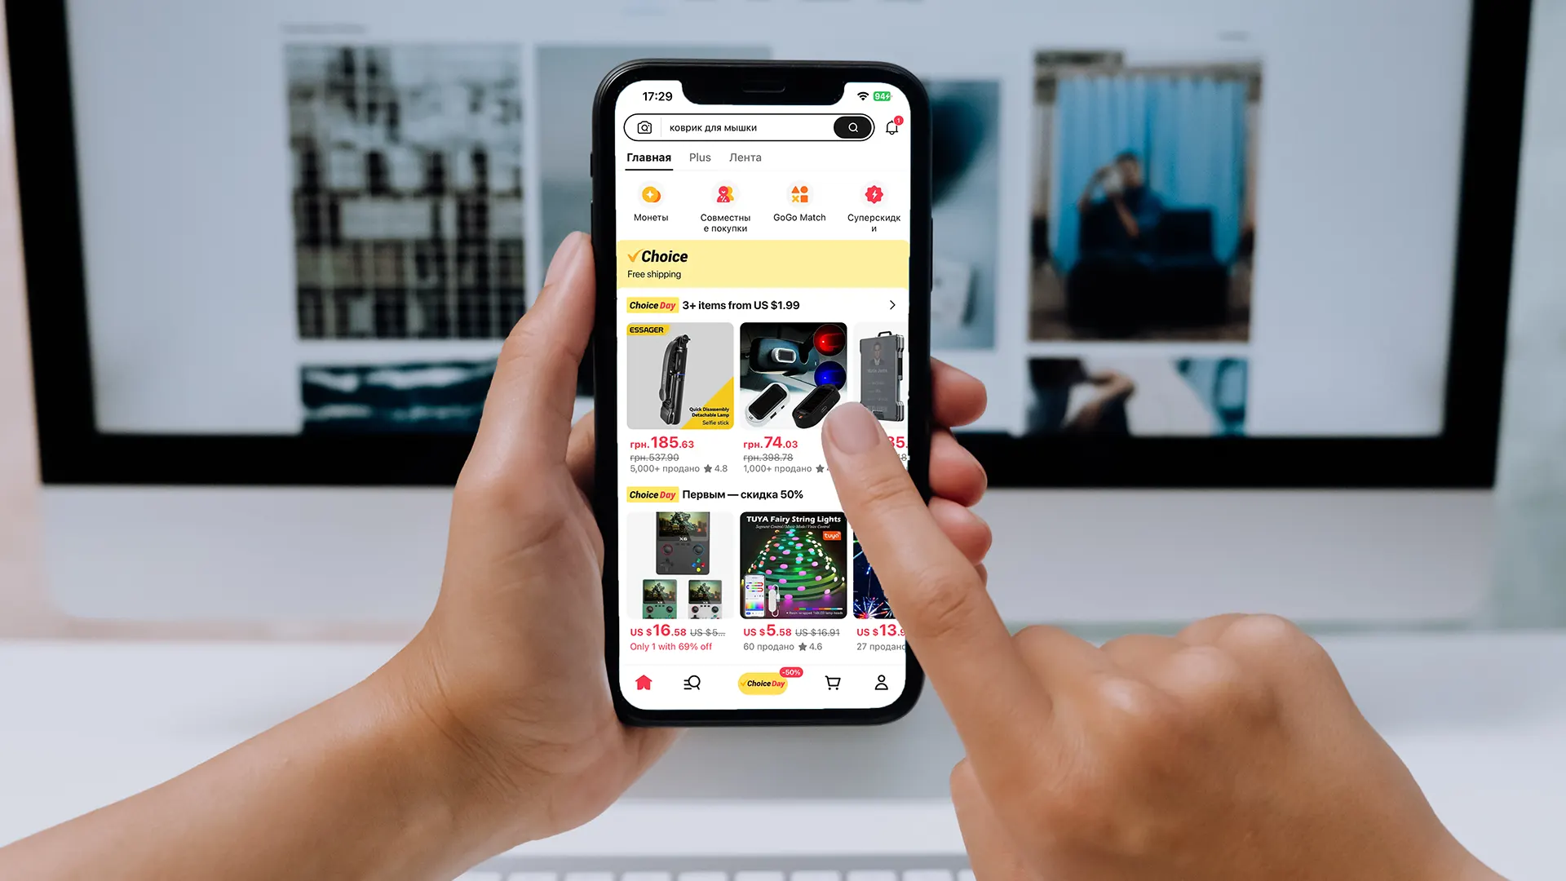This screenshot has width=1566, height=881.
Task: Tap the search bar magnifier icon
Action: click(x=853, y=128)
